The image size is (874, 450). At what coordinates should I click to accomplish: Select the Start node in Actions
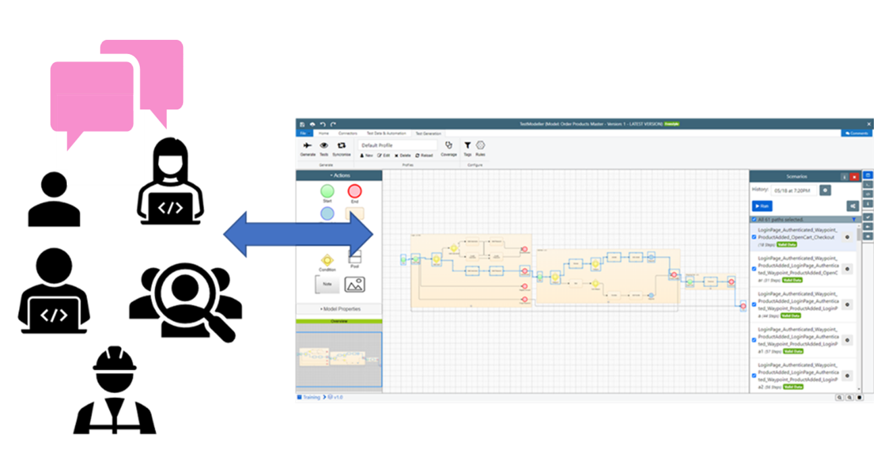[x=327, y=192]
